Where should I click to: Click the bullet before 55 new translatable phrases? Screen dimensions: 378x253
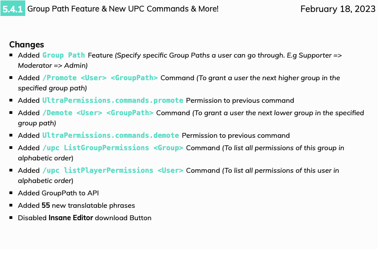click(11, 205)
